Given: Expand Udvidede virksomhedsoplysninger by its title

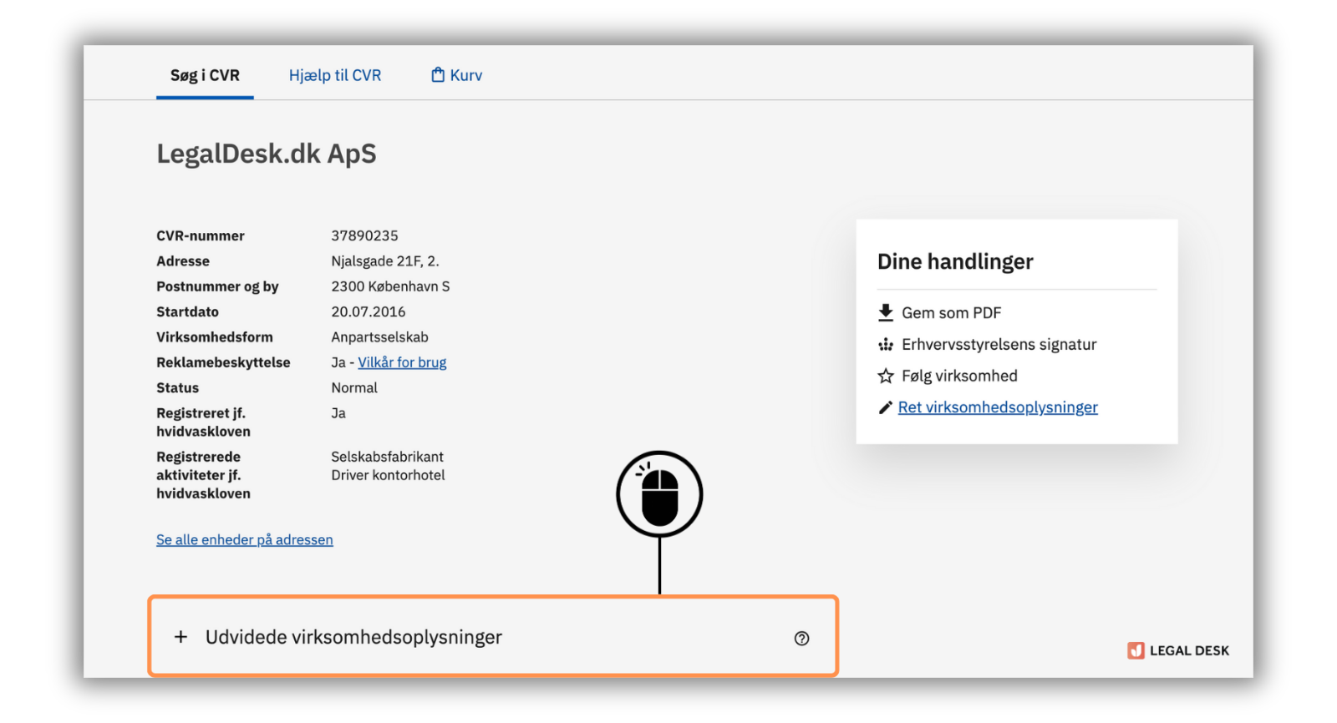Looking at the screenshot, I should [x=353, y=637].
